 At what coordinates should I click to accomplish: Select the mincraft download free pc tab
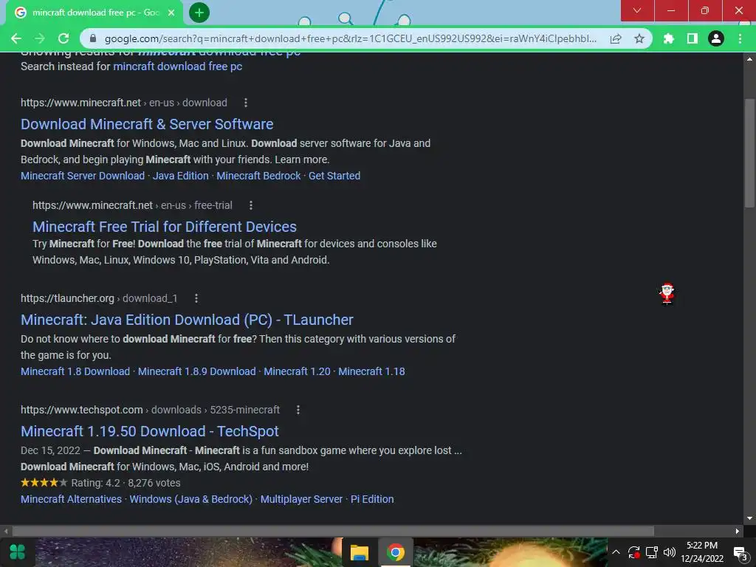point(95,13)
